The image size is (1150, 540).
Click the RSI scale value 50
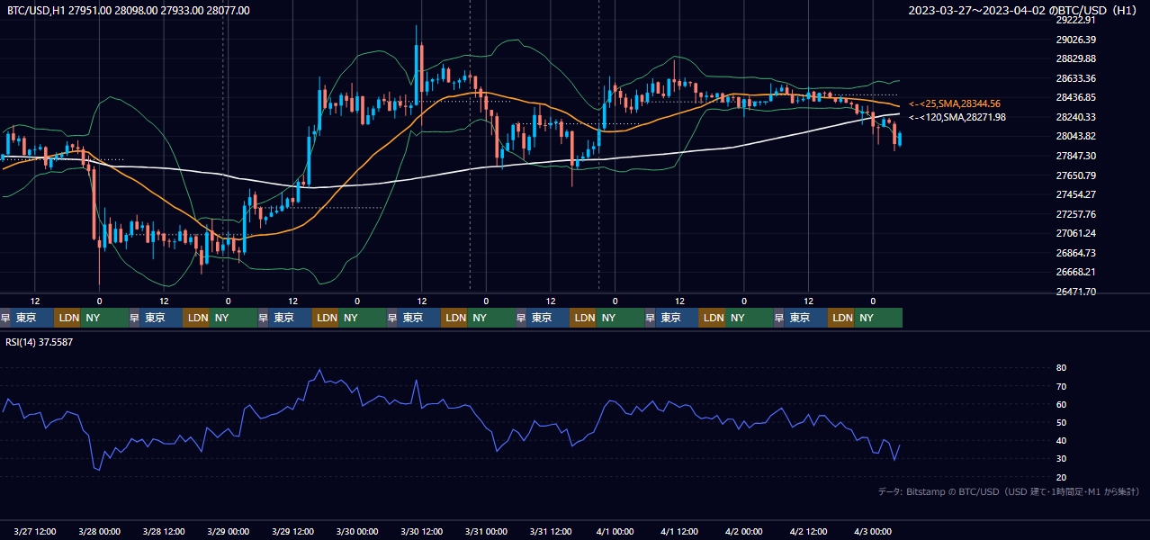click(1061, 422)
